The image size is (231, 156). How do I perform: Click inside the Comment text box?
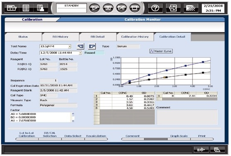pyautogui.click(x=187, y=117)
